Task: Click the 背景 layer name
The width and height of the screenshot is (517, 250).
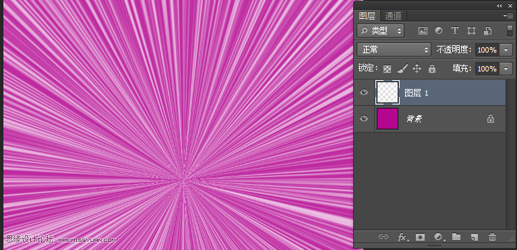Action: [x=414, y=119]
